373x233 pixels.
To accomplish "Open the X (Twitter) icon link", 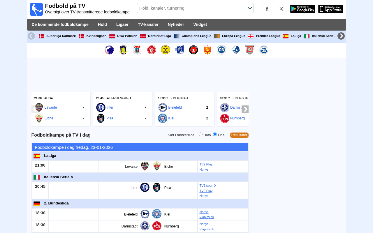I will (281, 9).
